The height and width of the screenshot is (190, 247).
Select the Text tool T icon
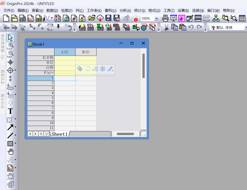[x=11, y=111]
